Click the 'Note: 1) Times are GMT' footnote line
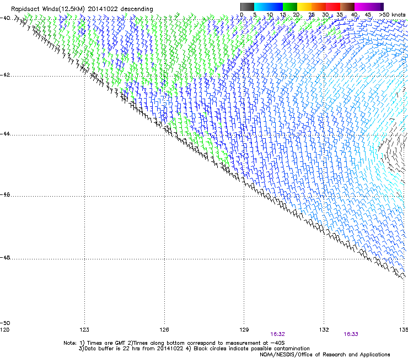 click(x=174, y=343)
